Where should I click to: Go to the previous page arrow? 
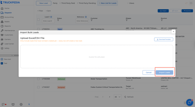pos(103,97)
